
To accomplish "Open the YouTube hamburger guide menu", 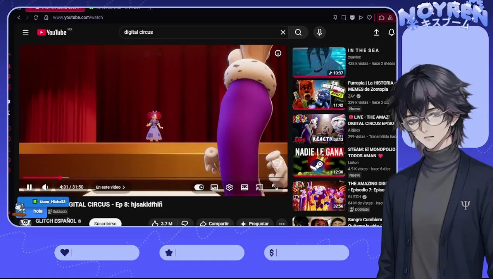I will 26,33.
